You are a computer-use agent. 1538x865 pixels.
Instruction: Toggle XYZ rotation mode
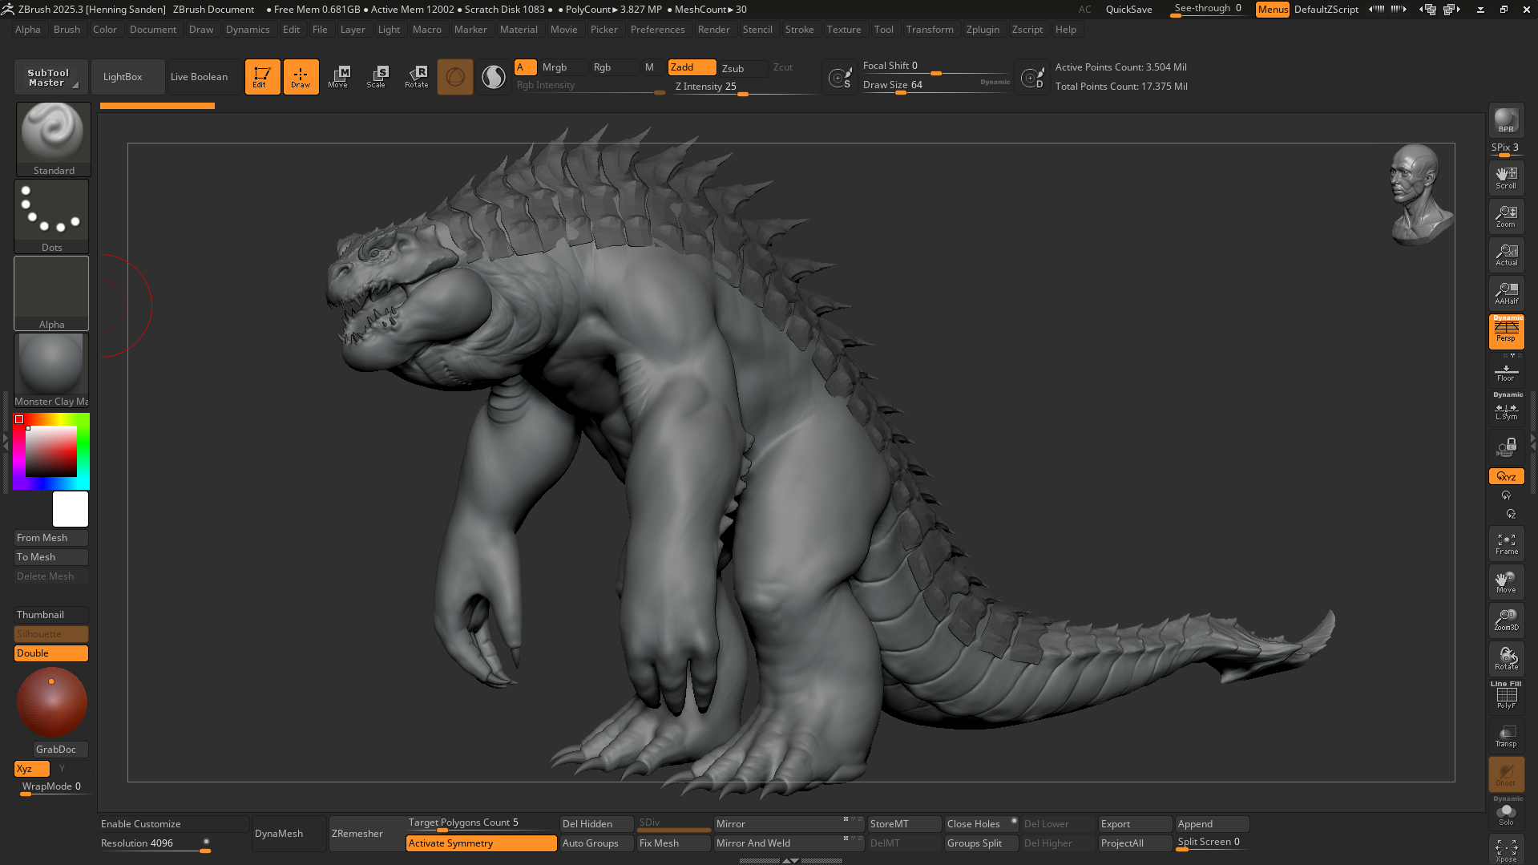click(x=1506, y=476)
